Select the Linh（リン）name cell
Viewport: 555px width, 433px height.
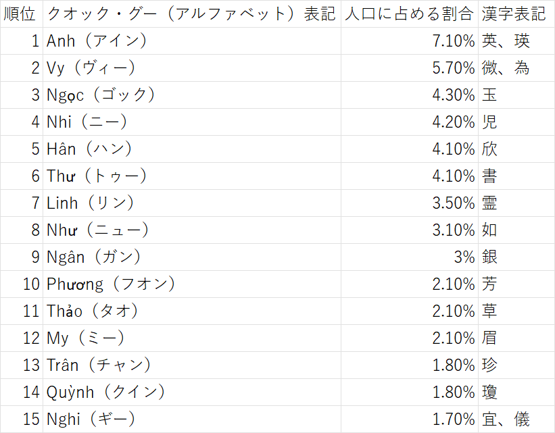[192, 203]
